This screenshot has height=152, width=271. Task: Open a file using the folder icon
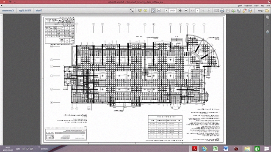pyautogui.click(x=267, y=11)
